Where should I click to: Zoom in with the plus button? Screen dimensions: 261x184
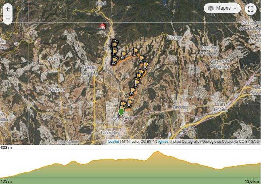[8, 9]
